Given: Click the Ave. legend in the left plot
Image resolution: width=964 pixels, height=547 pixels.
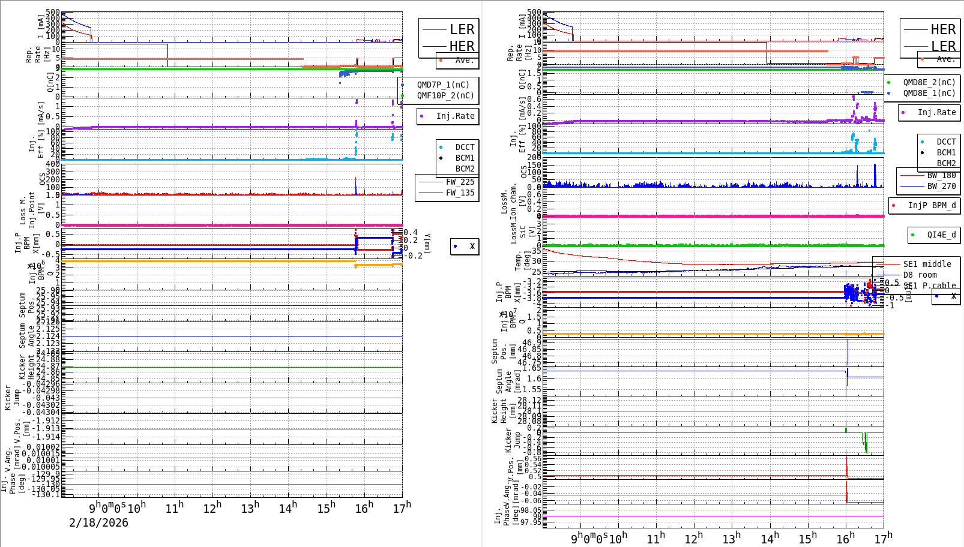Looking at the screenshot, I should coord(464,60).
